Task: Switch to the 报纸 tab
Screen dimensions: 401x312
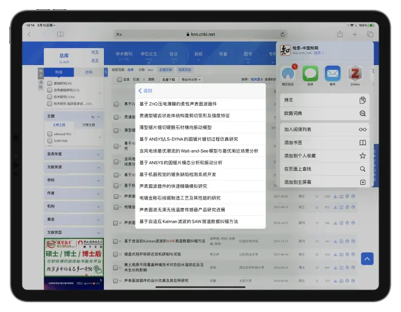Action: (x=198, y=54)
